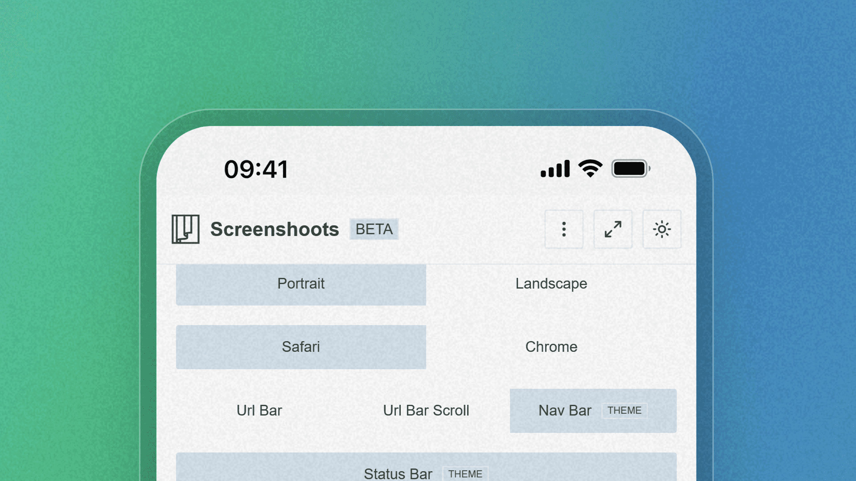
Task: Switch to the Chrome browser style
Action: point(551,347)
